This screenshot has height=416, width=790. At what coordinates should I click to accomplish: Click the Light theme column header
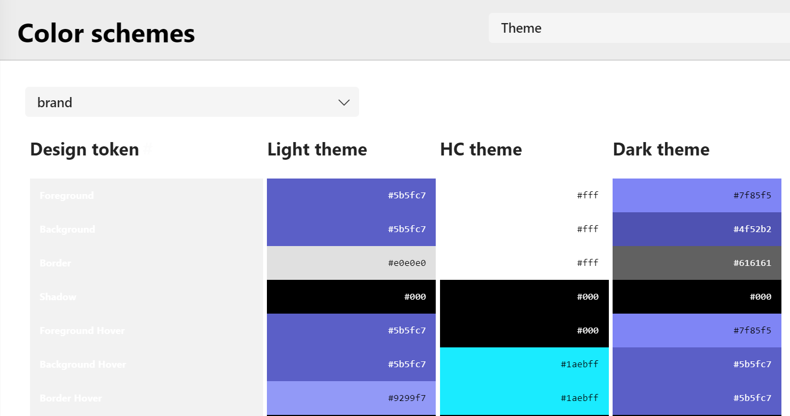317,149
